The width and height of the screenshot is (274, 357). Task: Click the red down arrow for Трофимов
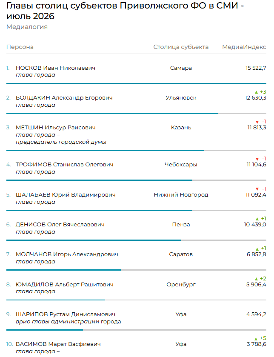click(x=257, y=159)
